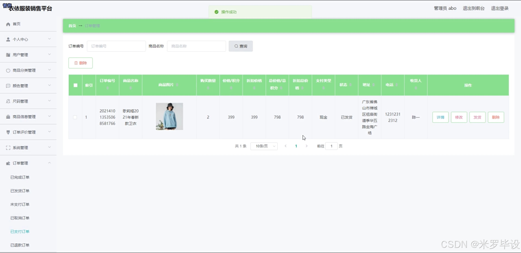Click the 商品图片 column sort arrows
This screenshot has width=521, height=253.
pos(177,85)
